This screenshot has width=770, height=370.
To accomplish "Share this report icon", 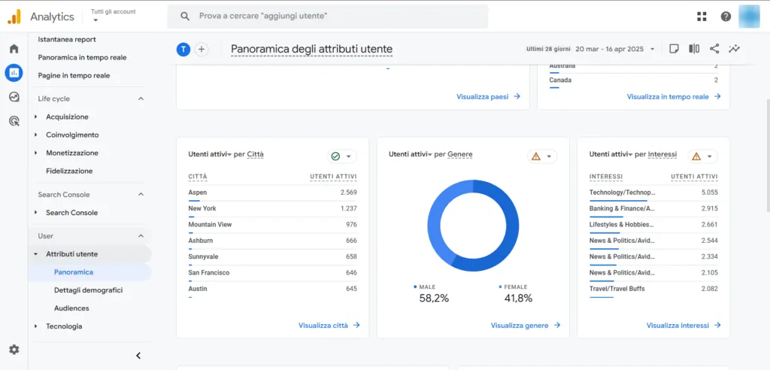I will coord(714,49).
